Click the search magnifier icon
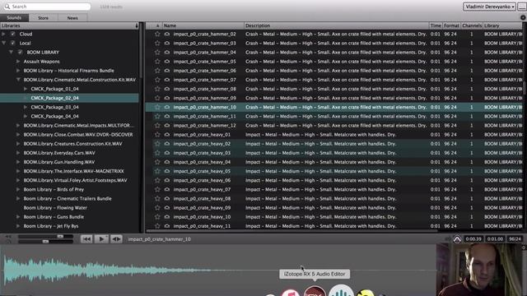527x296 pixels. tap(7, 7)
